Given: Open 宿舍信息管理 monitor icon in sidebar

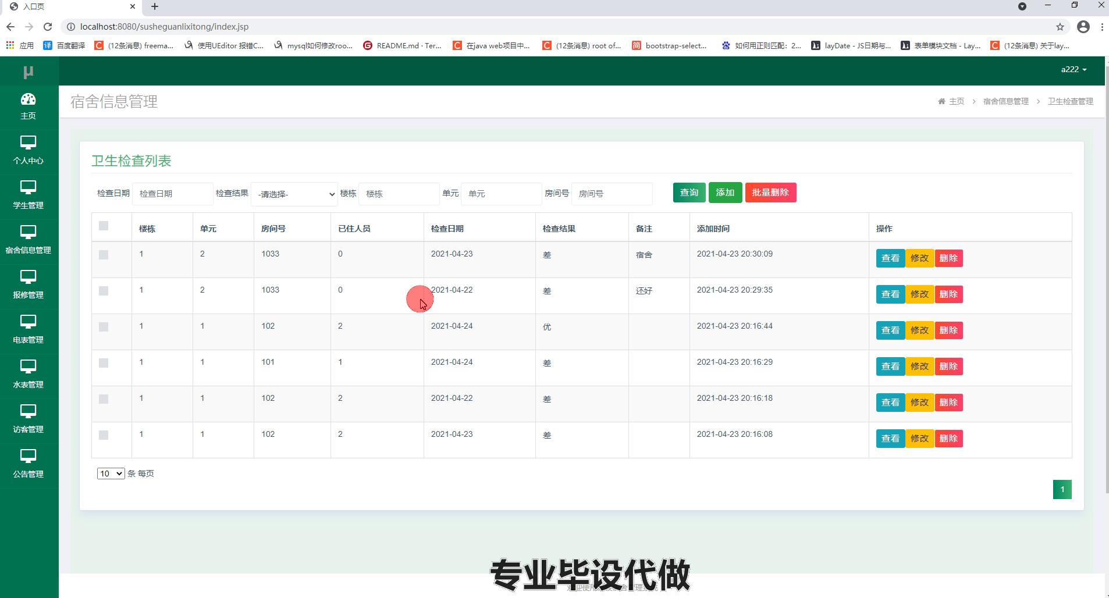Looking at the screenshot, I should (28, 232).
